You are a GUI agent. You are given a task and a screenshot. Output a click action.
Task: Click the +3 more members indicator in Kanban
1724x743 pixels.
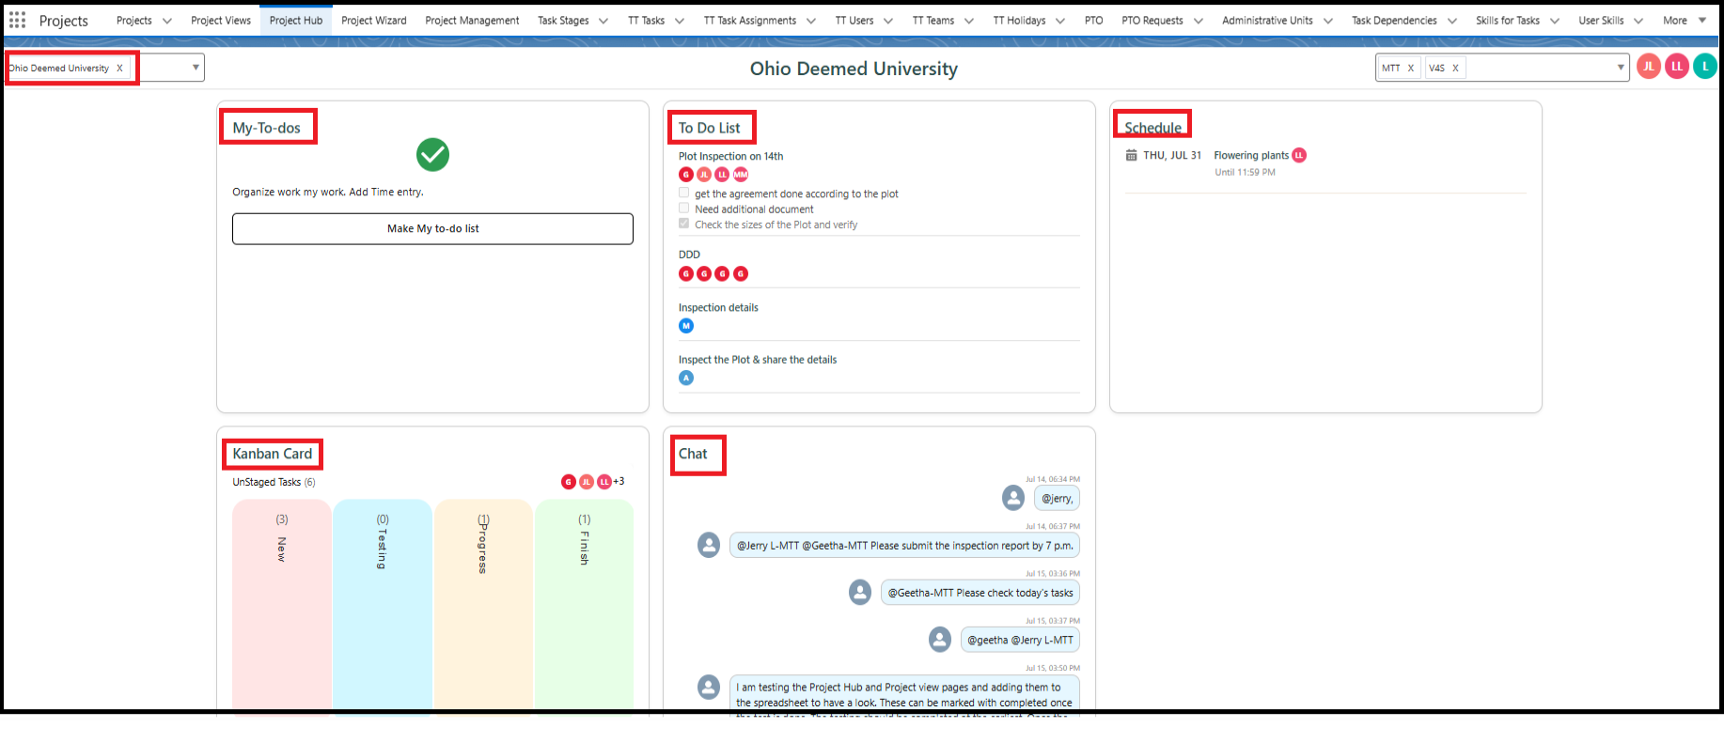click(619, 481)
